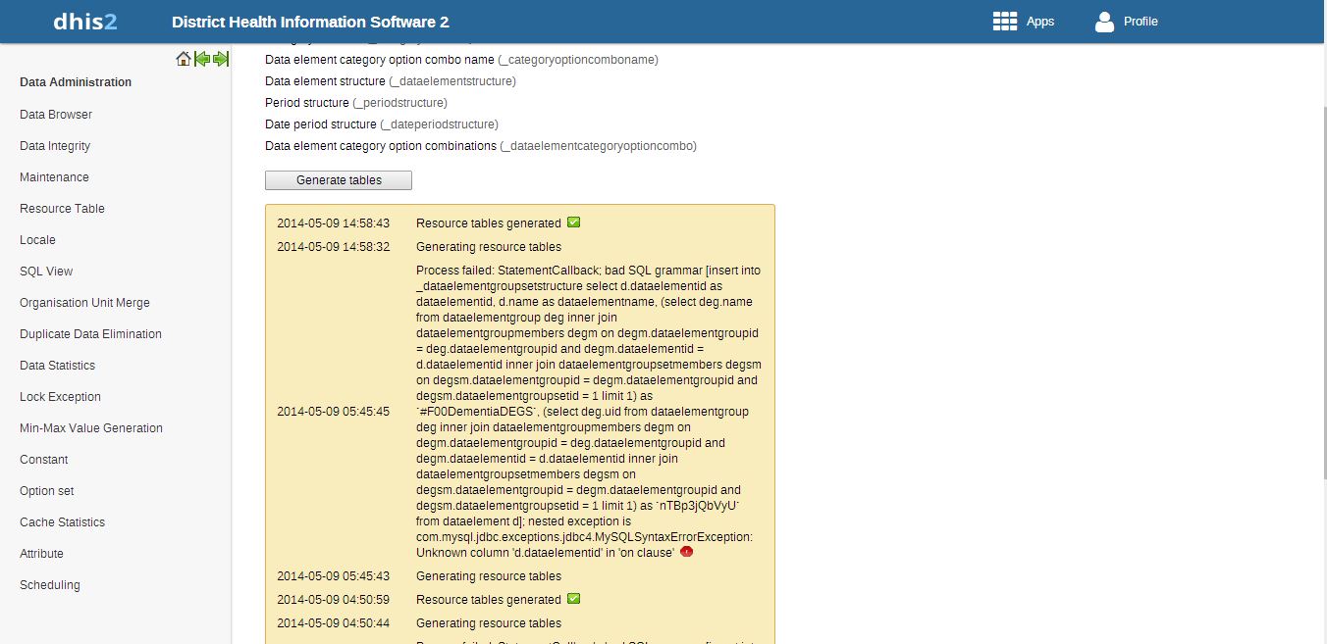Open Lock Exception page

[60, 397]
